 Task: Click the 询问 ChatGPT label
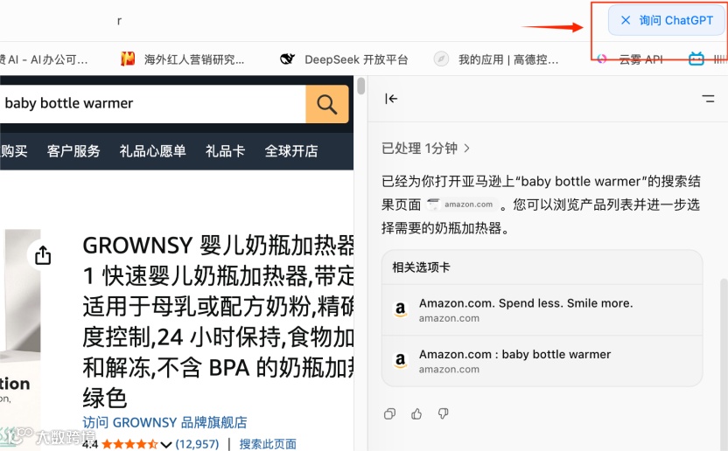(675, 20)
